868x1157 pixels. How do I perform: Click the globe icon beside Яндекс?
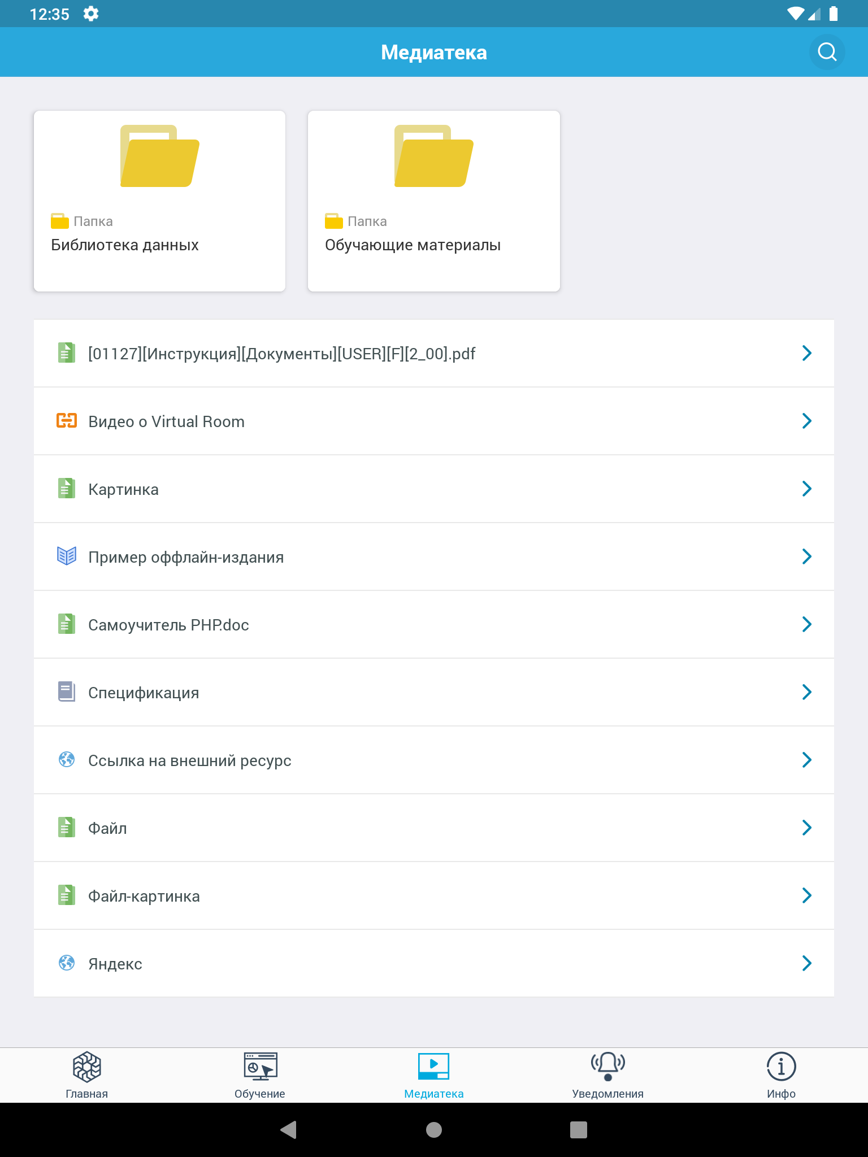point(67,963)
